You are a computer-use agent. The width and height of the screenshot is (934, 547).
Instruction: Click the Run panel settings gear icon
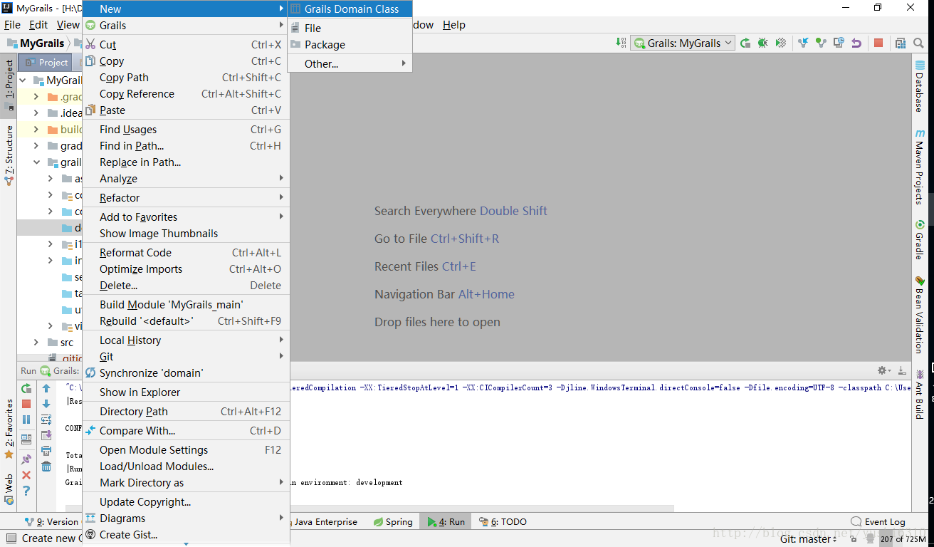coord(883,370)
